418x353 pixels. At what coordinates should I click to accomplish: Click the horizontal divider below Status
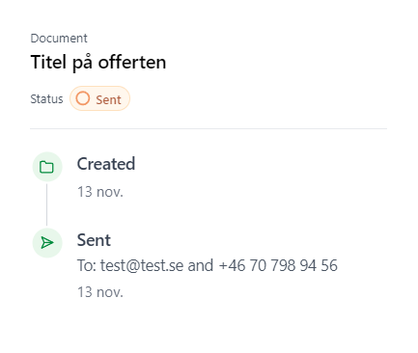209,128
